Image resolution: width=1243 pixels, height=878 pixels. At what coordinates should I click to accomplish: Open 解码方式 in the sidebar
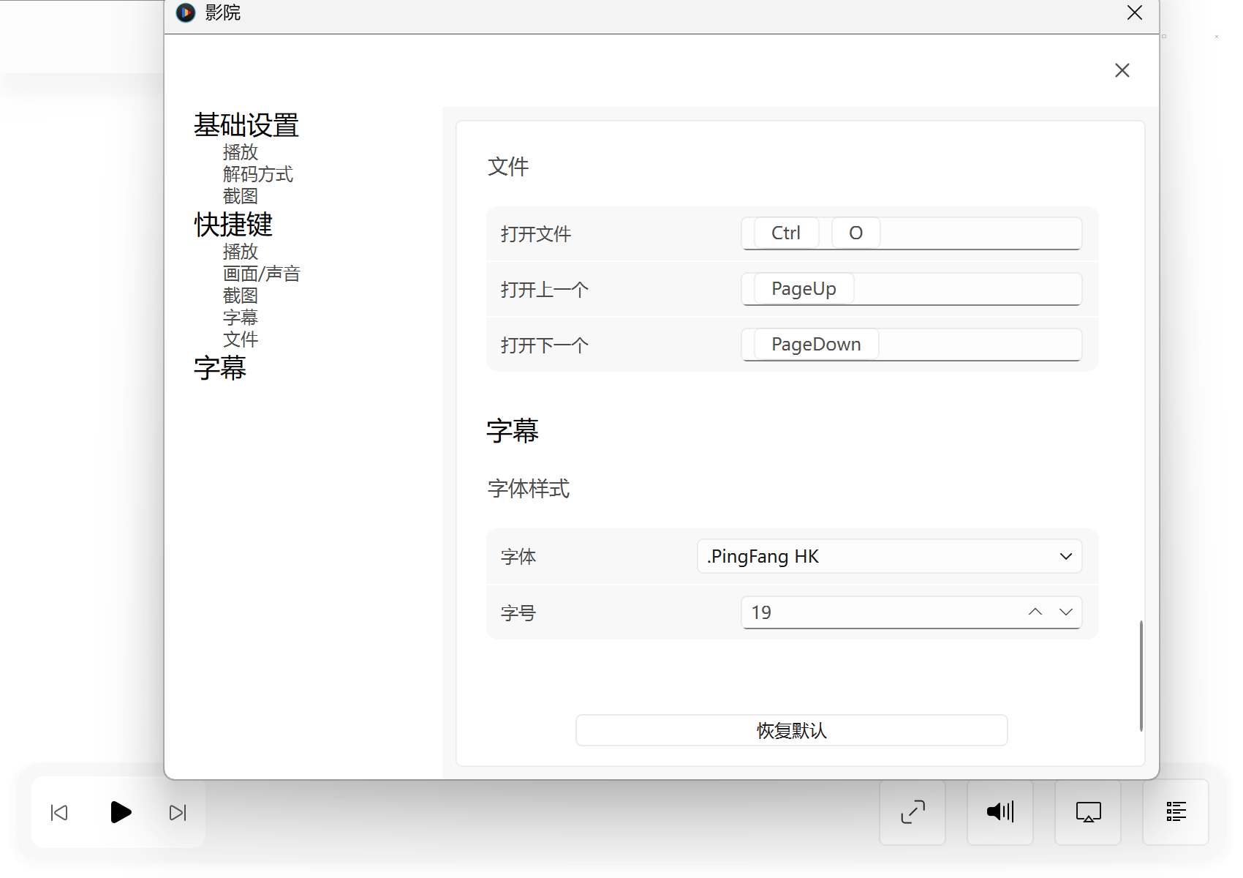click(x=258, y=174)
